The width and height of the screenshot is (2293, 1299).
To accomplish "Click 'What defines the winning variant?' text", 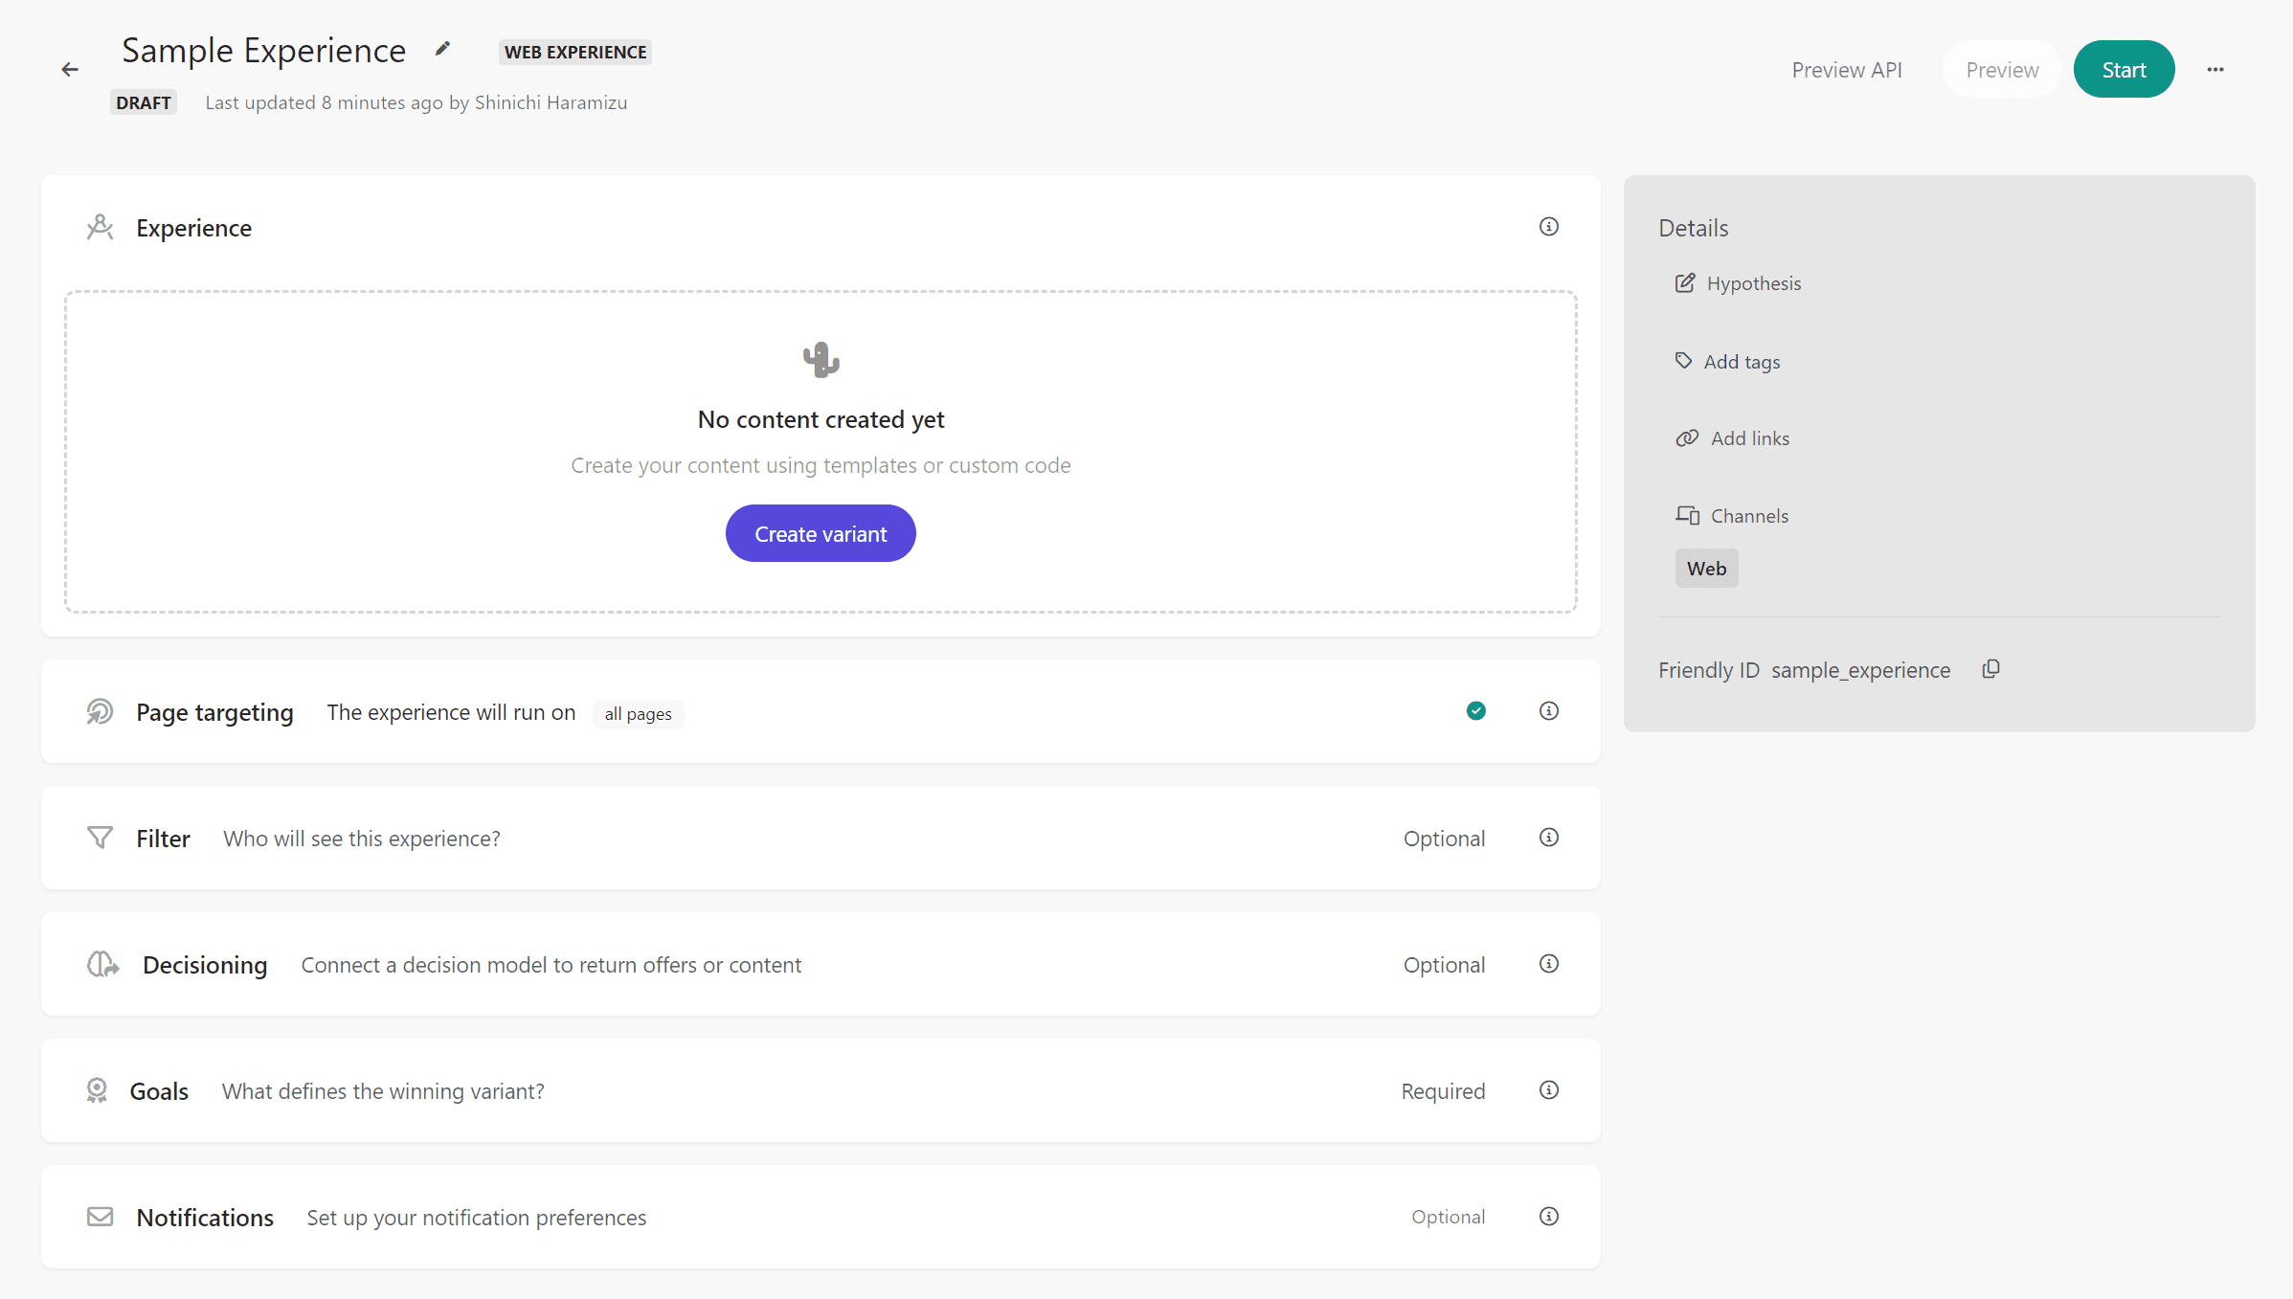I will 383,1091.
